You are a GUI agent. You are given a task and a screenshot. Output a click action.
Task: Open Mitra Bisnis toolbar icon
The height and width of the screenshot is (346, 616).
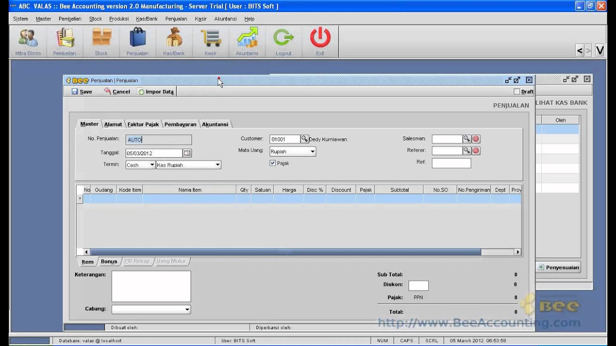(x=28, y=41)
